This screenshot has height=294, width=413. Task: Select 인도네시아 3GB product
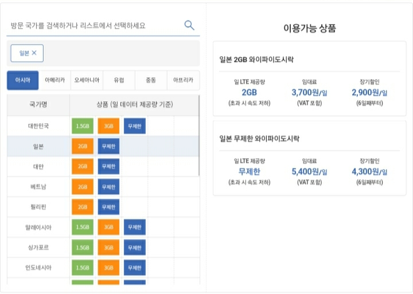coord(108,268)
